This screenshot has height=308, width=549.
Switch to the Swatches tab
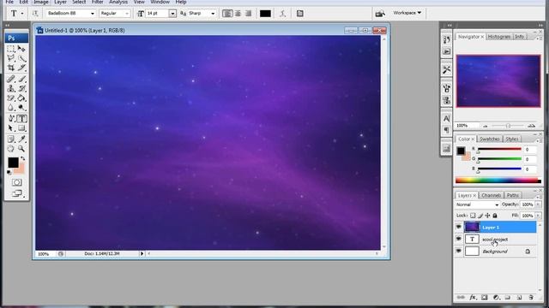coord(490,139)
